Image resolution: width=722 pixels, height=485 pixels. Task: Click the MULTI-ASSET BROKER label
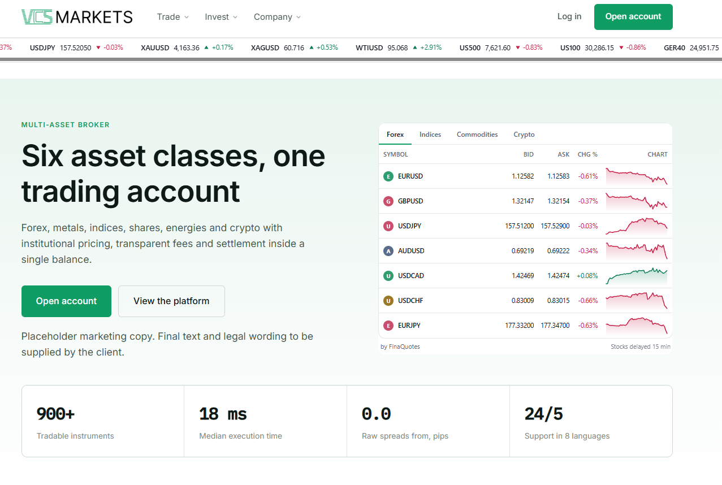(66, 125)
